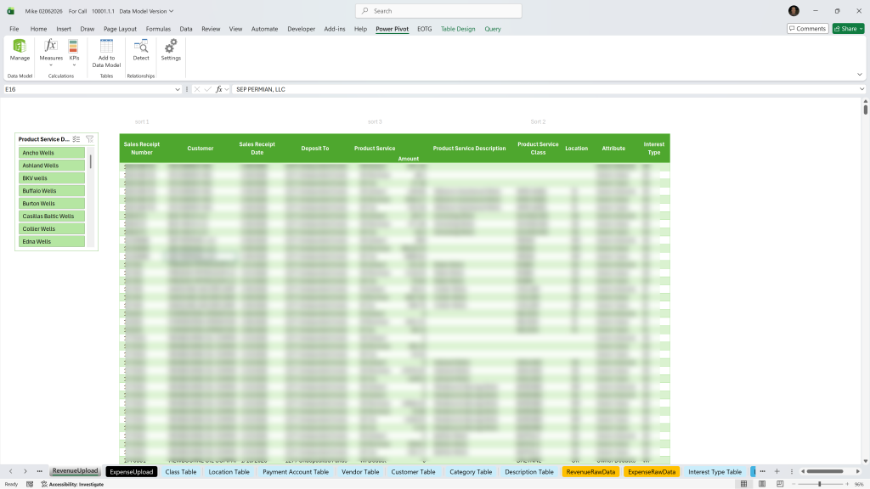Expand the formula bar
Viewport: 870px width, 489px height.
[x=862, y=89]
